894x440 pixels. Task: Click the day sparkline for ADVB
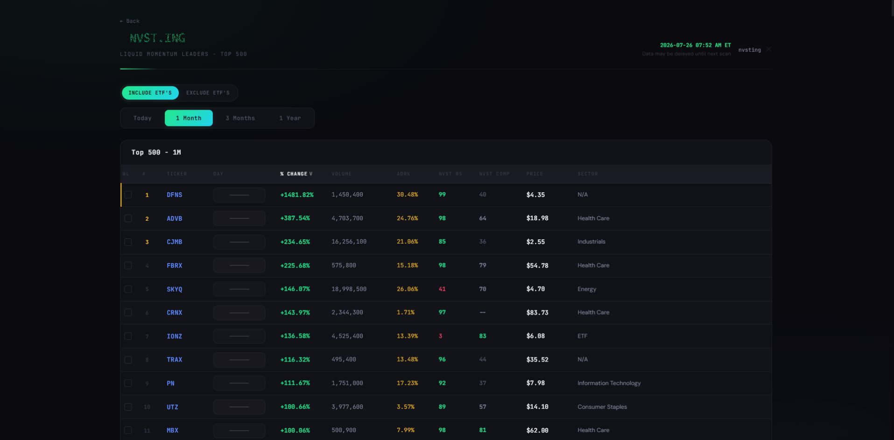(x=239, y=218)
